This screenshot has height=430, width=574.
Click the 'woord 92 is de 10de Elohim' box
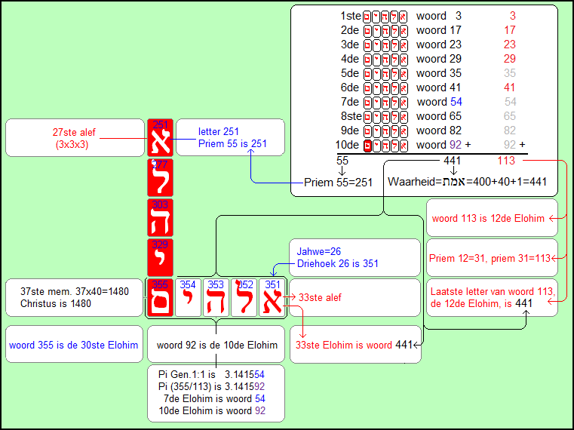pos(216,346)
